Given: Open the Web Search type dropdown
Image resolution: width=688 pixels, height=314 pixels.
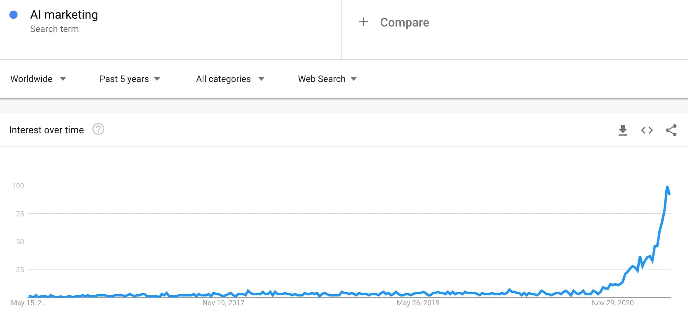Looking at the screenshot, I should coord(327,79).
